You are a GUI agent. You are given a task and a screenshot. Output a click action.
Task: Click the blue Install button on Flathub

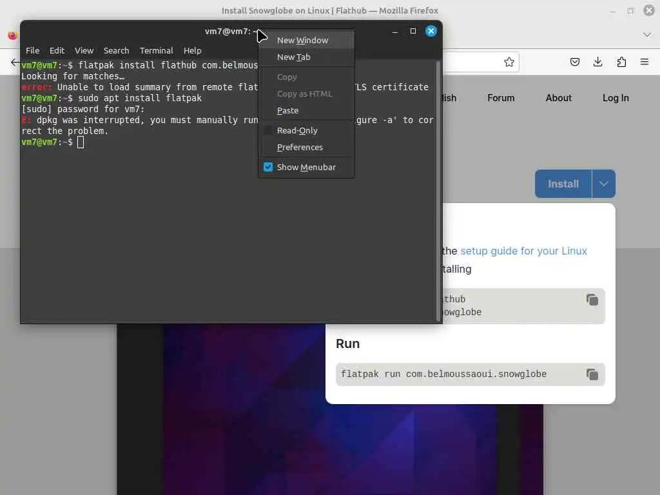(563, 184)
